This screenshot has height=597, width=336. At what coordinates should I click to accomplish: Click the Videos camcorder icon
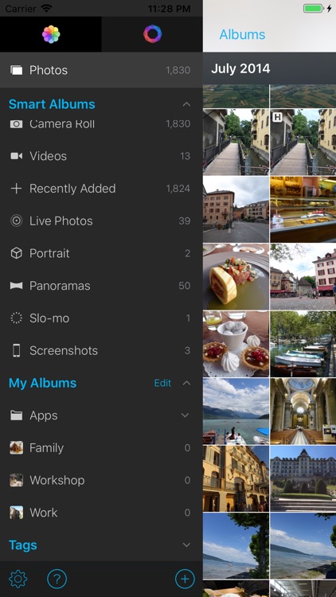pyautogui.click(x=17, y=156)
